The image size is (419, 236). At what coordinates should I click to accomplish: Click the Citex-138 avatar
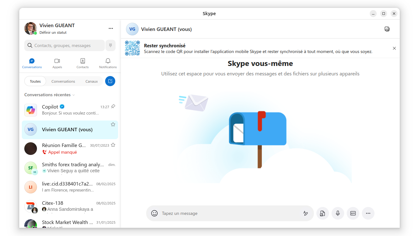tap(31, 206)
